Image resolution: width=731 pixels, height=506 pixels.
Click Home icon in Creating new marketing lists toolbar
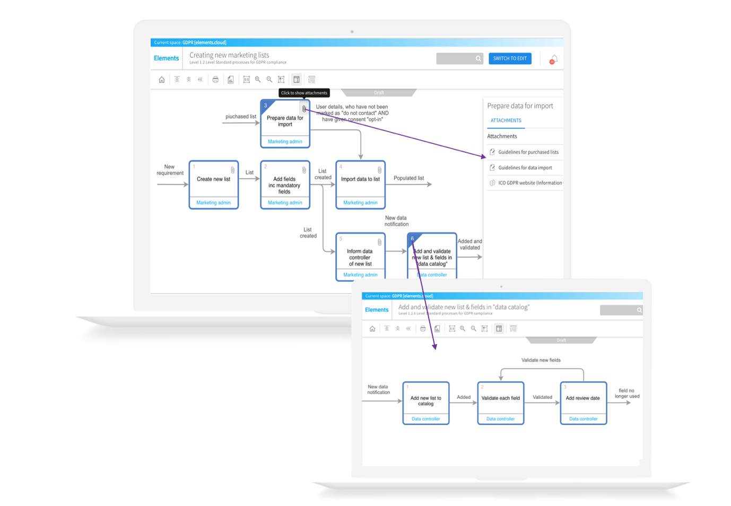(162, 80)
